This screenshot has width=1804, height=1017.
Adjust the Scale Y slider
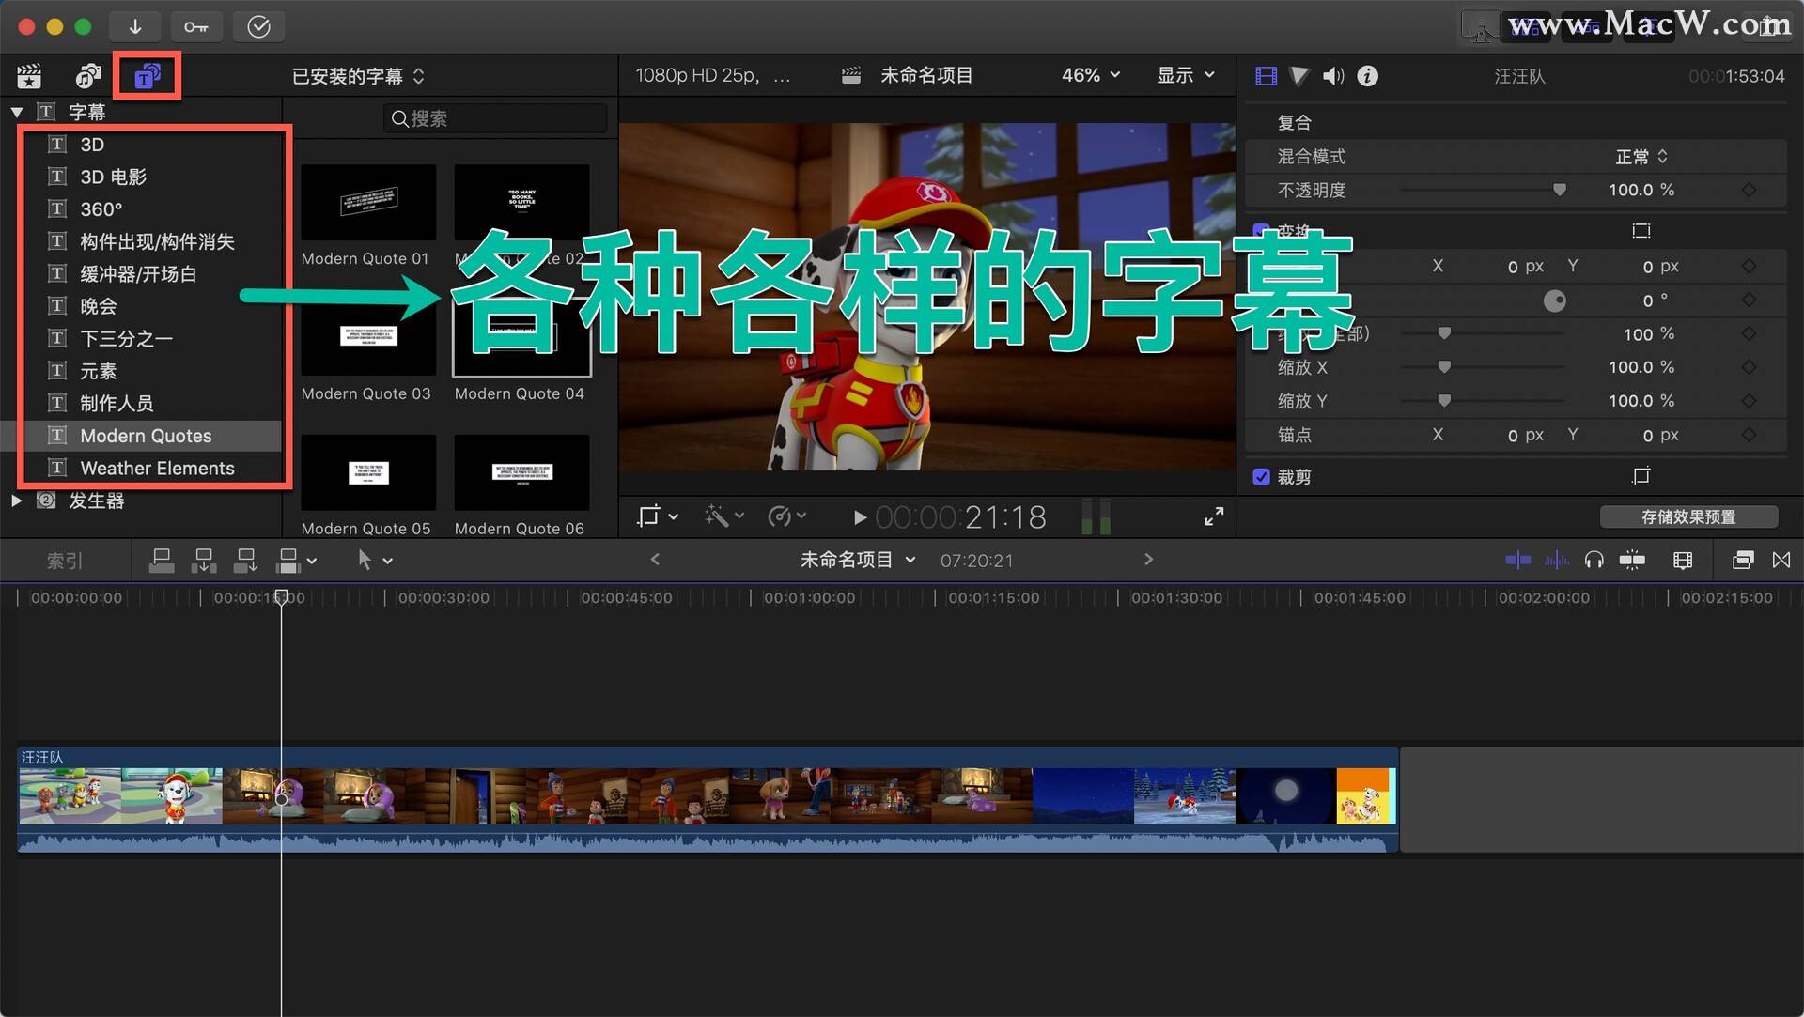coord(1444,401)
